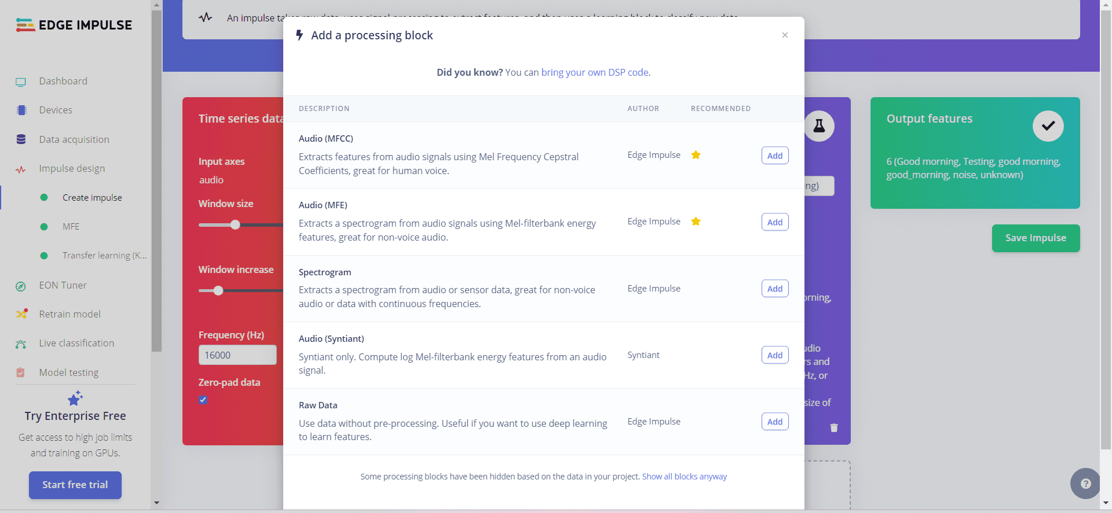Open the bring your own DSP code link

[x=594, y=72]
